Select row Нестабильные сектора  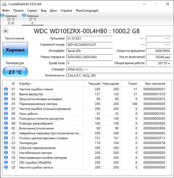point(85,153)
